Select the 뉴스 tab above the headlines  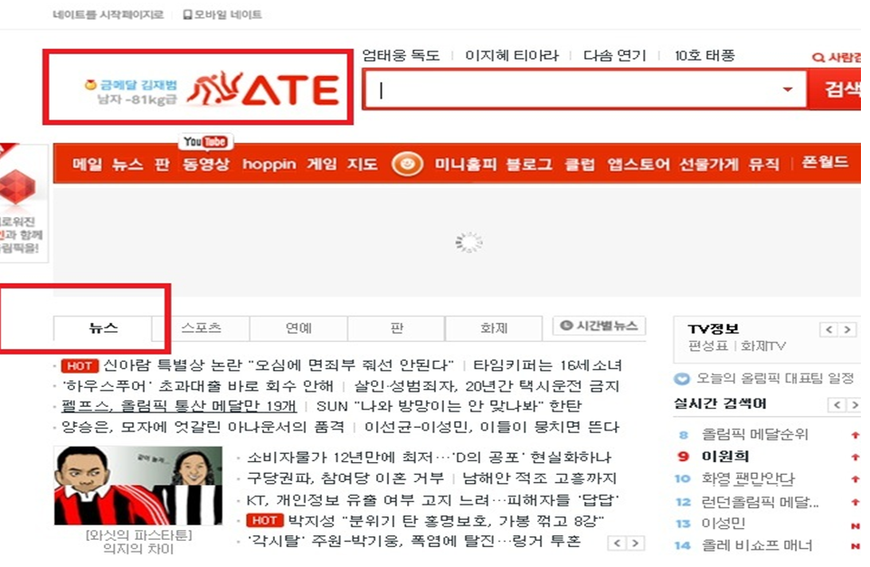(103, 328)
